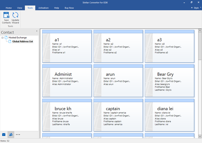
Task: Open the a2 contact card
Action: [118, 46]
